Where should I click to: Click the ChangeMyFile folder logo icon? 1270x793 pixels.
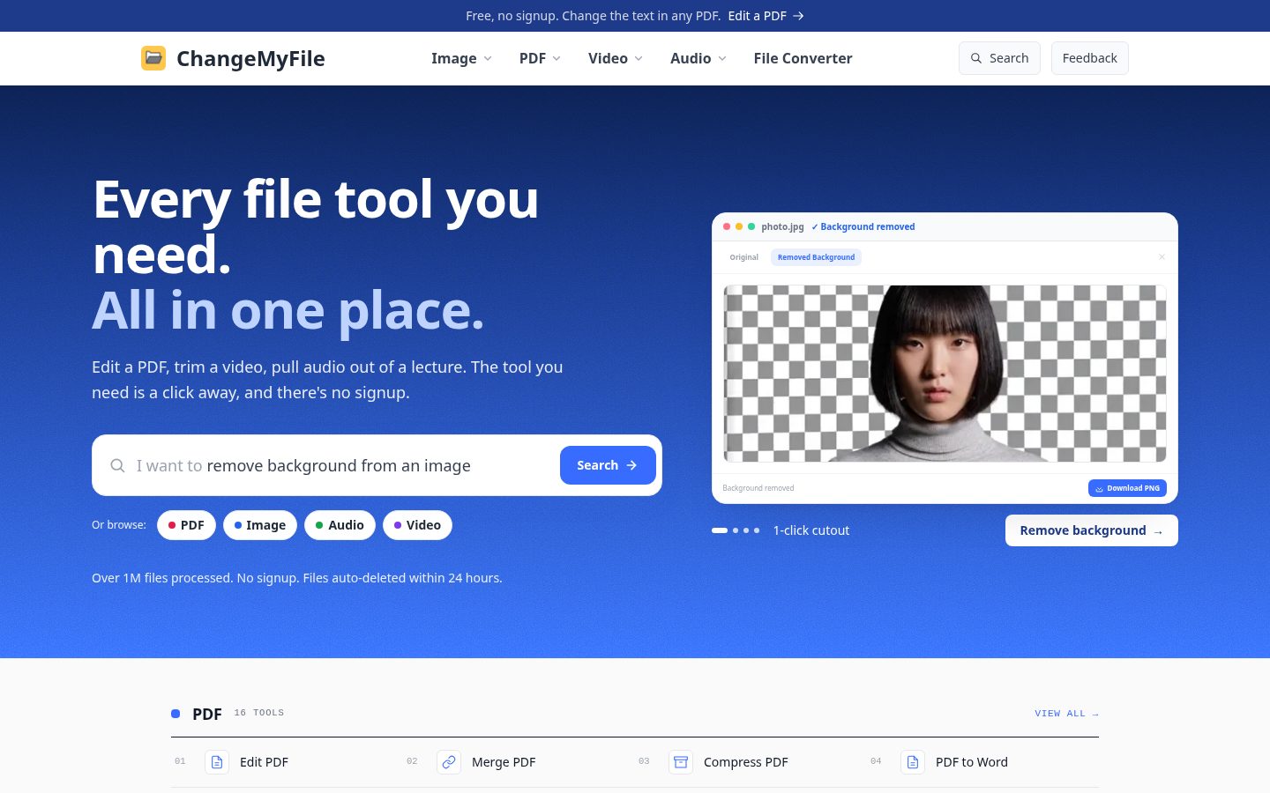(x=153, y=58)
